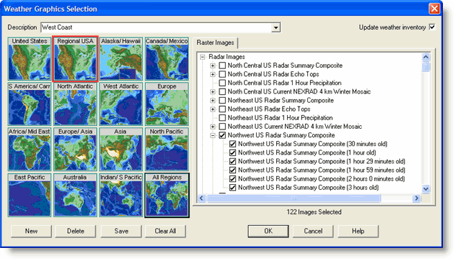Confirm selection with the OK button

268,231
